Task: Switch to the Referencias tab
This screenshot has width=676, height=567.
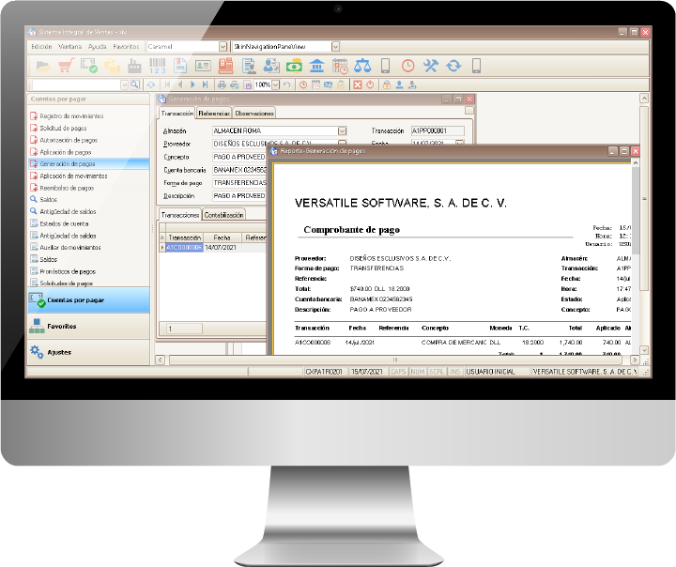Action: [214, 114]
